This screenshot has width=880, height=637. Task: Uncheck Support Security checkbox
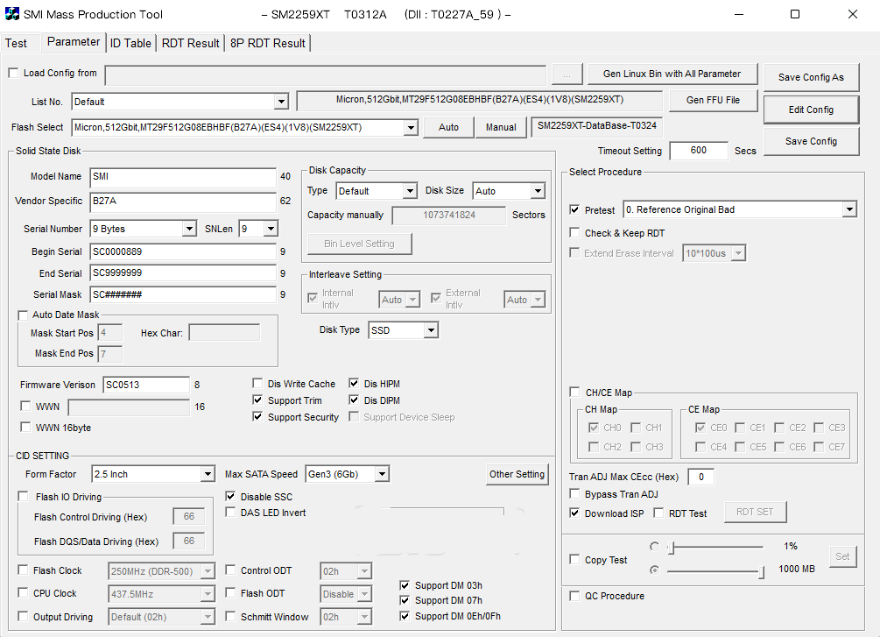click(257, 416)
